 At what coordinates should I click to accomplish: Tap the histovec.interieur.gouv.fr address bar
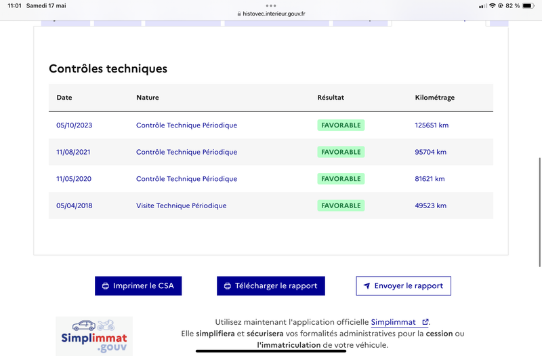[271, 14]
